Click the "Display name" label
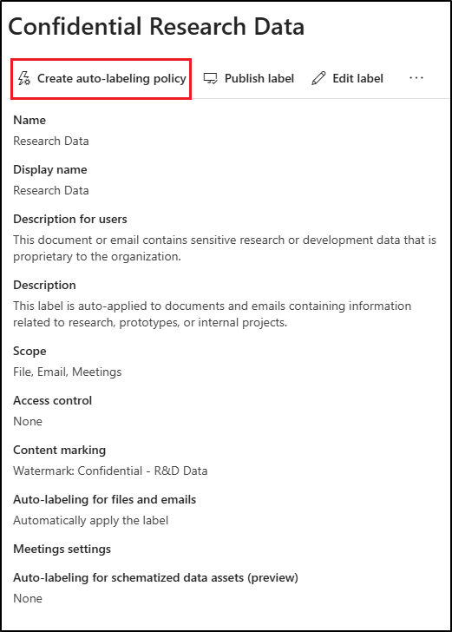The image size is (452, 632). [x=50, y=169]
